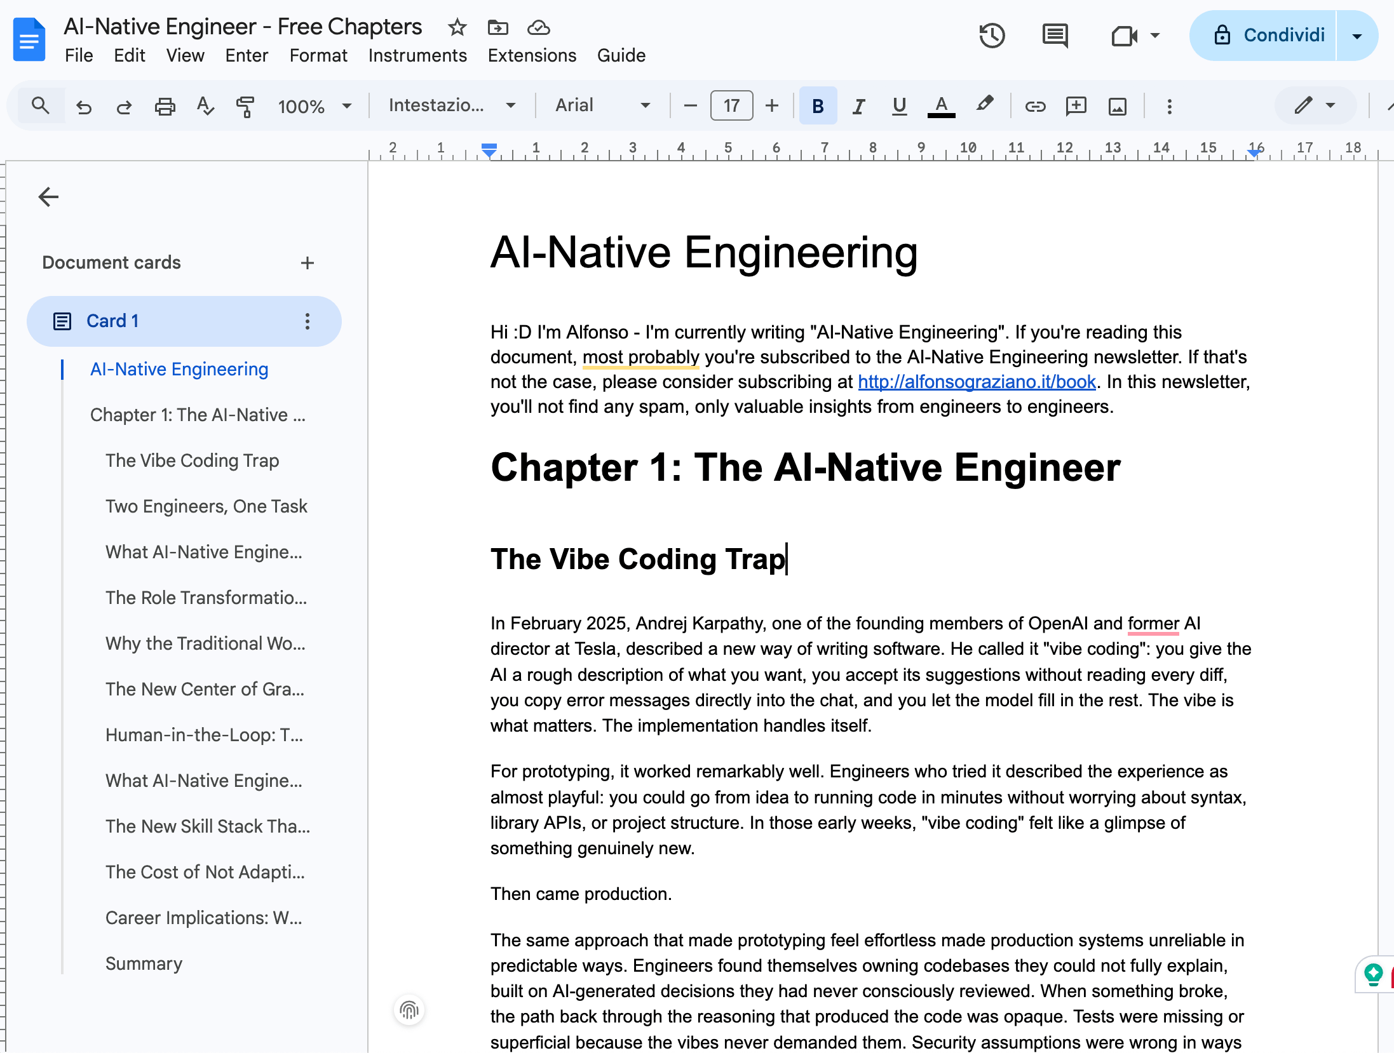The image size is (1394, 1053).
Task: Open the Enter menu
Action: point(247,56)
